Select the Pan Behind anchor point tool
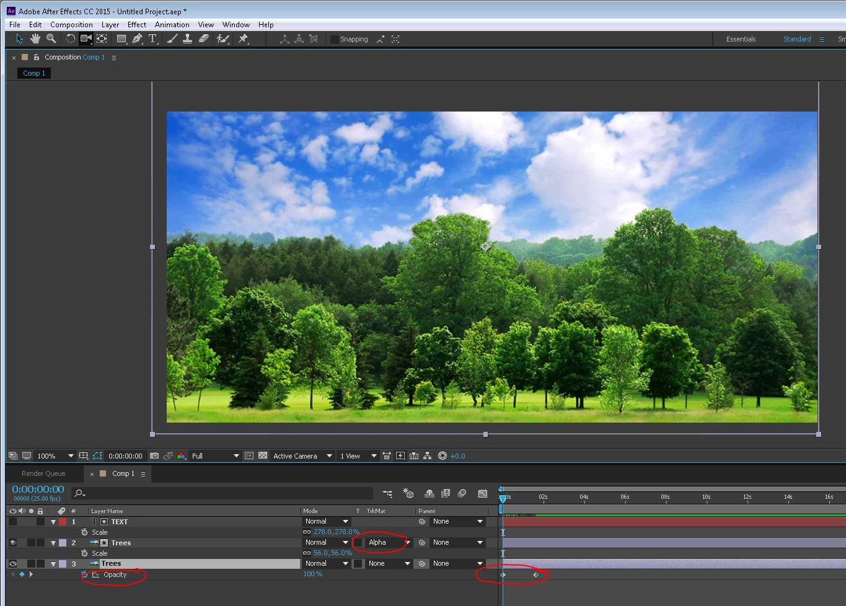This screenshot has width=846, height=606. pyautogui.click(x=102, y=38)
